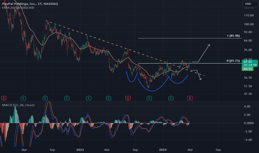This screenshot has height=153, width=259.
Task: Click the bar countdown timer 01:34:59
Action: 250,65
